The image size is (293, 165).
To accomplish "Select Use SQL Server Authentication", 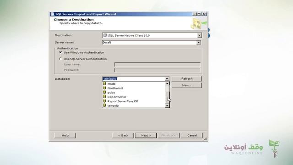I will (x=60, y=59).
